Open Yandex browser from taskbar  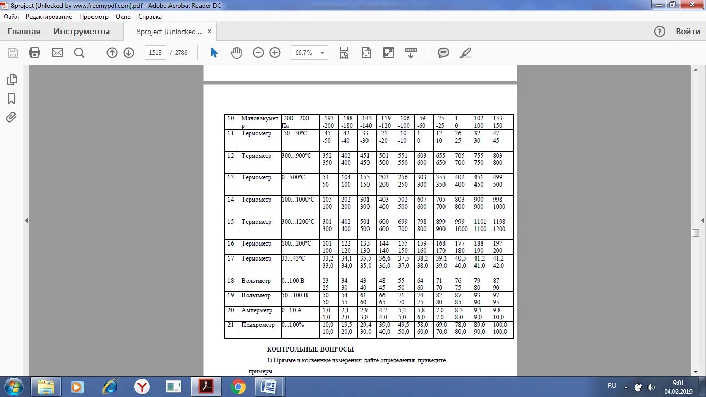(142, 387)
